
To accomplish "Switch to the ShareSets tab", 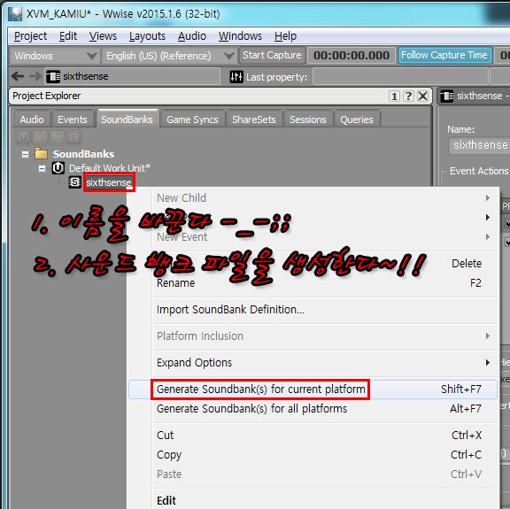I will 254,120.
